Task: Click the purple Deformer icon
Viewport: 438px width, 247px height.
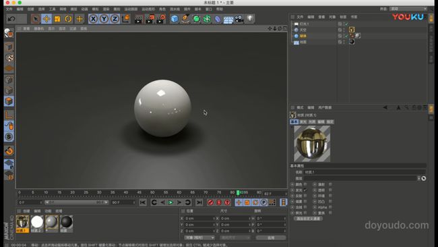Action: [218, 19]
